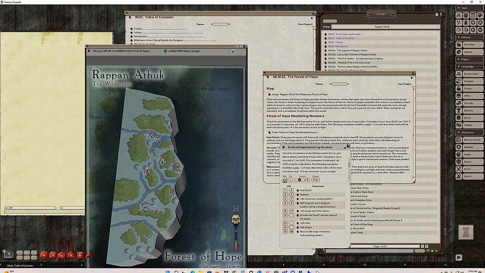485x273 pixels.
Task: Open the color palette tool icon
Action: pos(480,16)
